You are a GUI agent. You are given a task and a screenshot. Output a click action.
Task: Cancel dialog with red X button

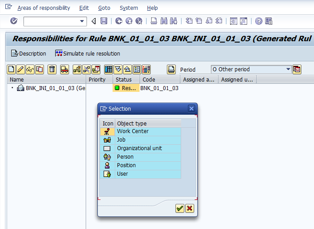tap(190, 208)
